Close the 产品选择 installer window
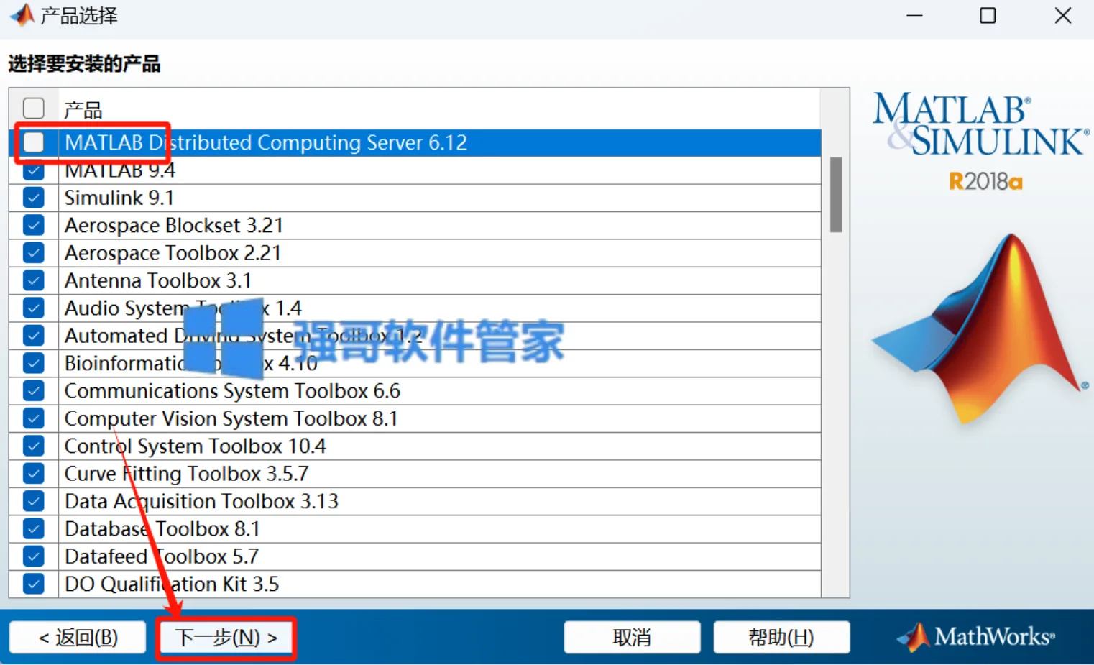 tap(1063, 15)
